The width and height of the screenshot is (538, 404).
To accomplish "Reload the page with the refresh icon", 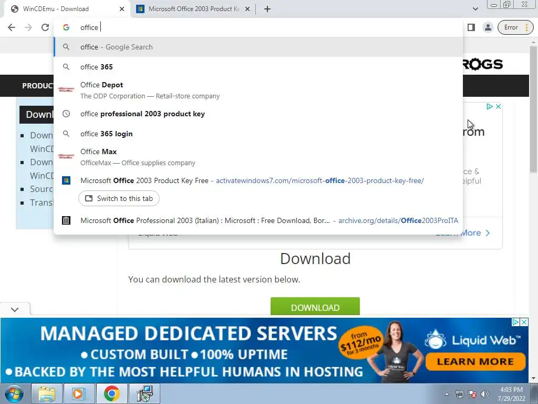I will click(x=45, y=27).
